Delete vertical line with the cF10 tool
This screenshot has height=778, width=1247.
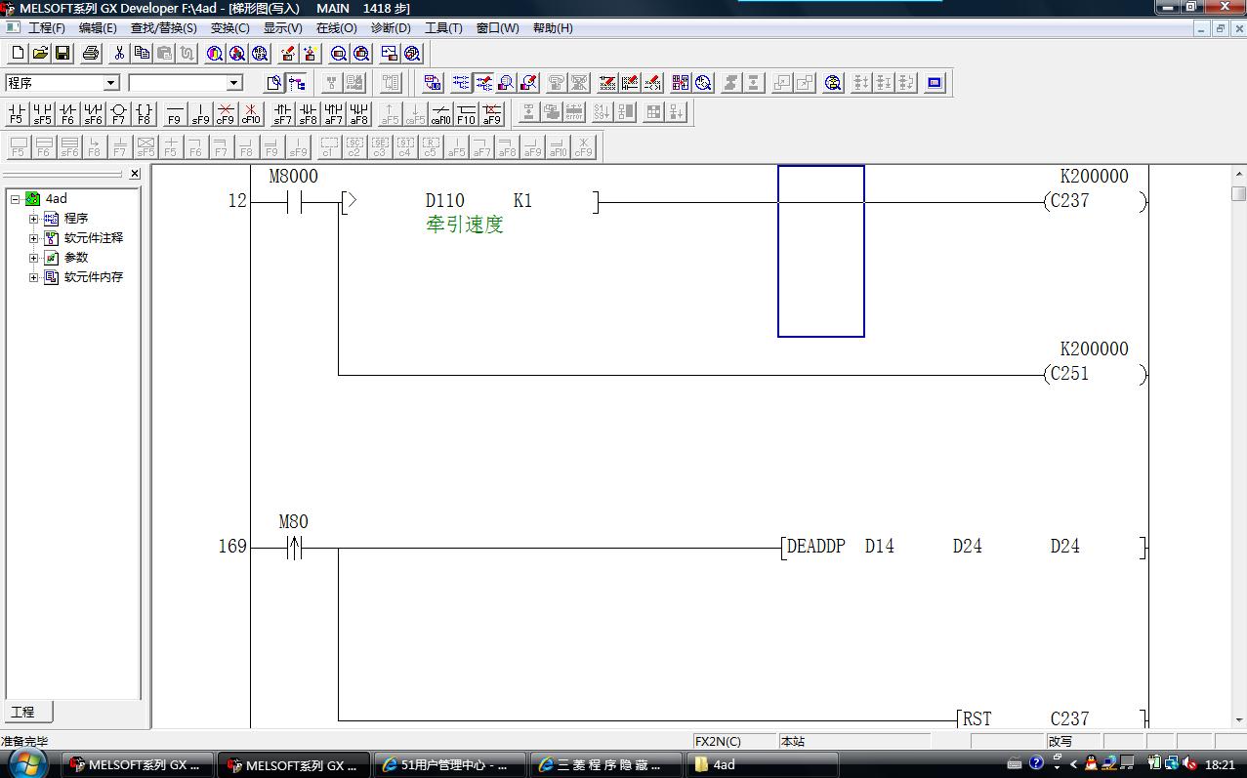(x=251, y=113)
